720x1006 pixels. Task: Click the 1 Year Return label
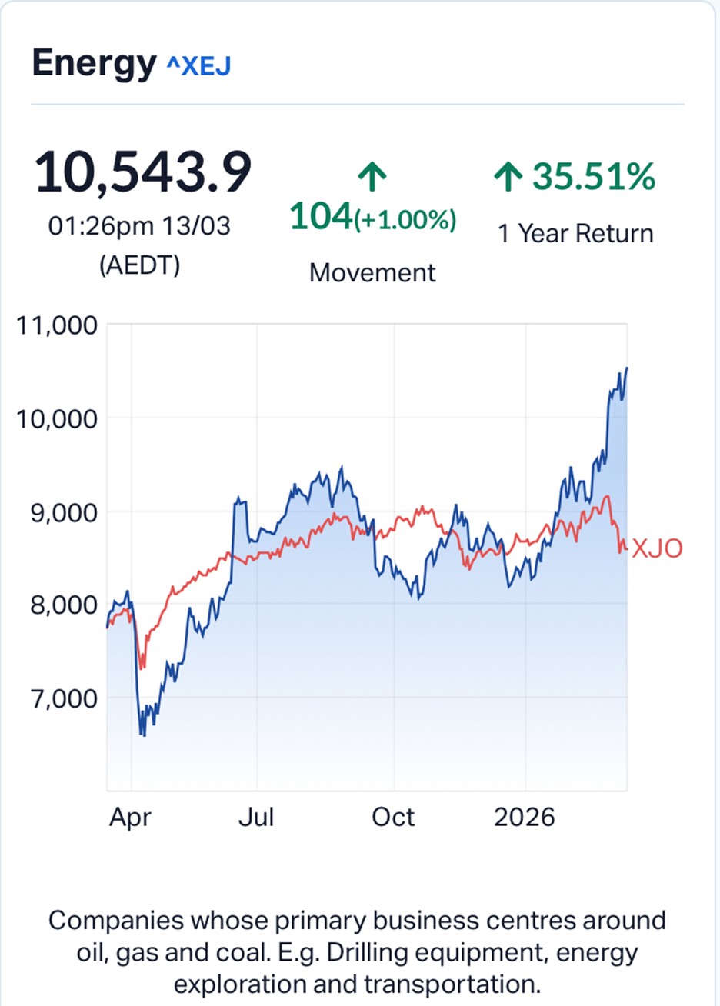point(575,234)
